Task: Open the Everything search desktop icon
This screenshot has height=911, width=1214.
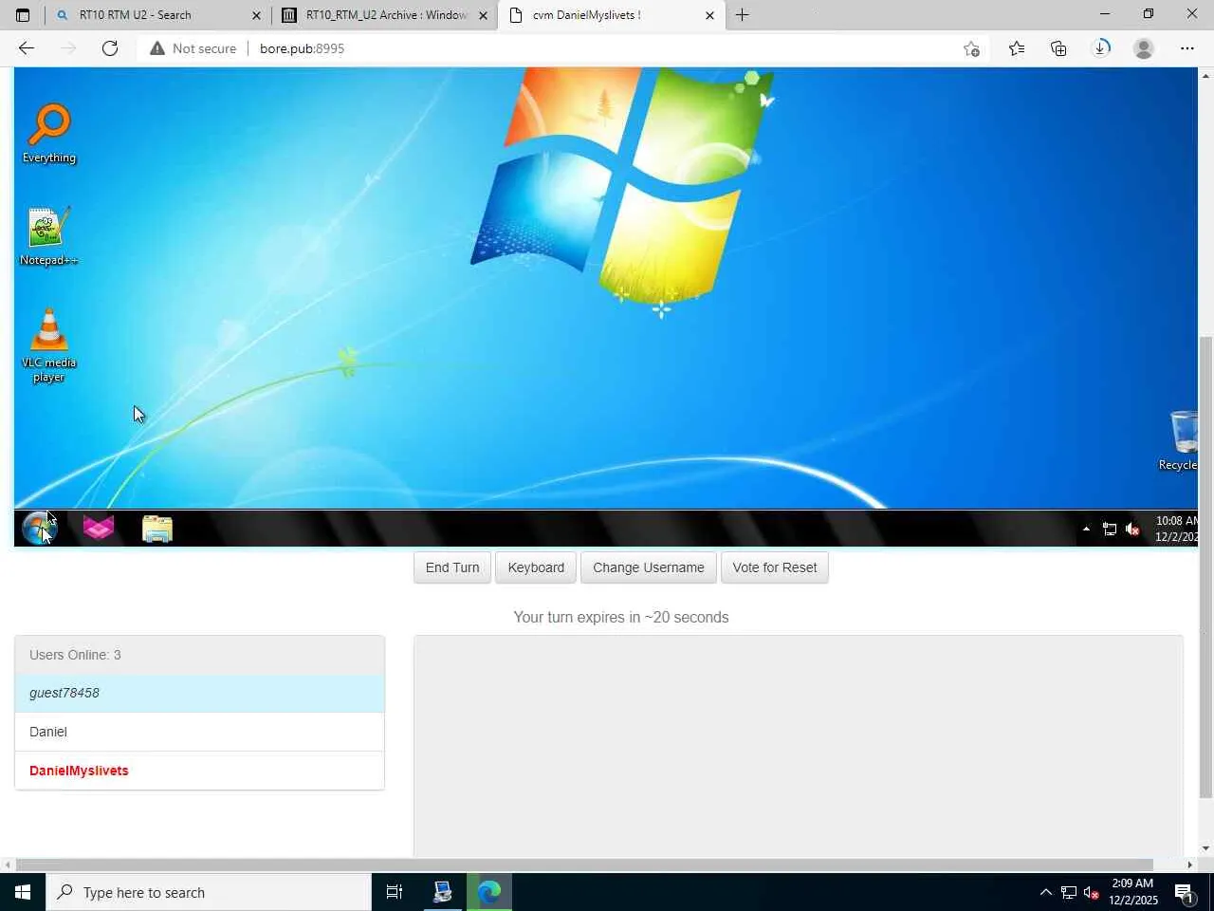Action: 49,134
